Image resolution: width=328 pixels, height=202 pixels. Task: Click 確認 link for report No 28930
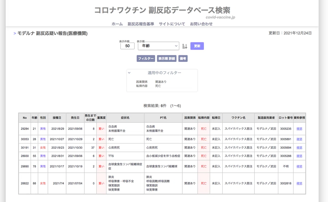299,156
